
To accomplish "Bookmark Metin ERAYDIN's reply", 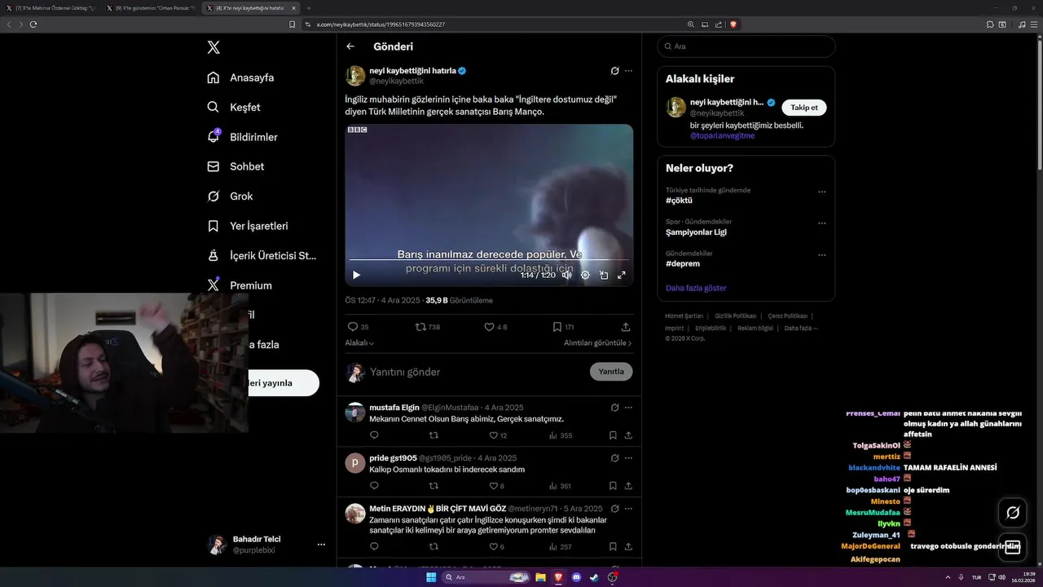I will (x=613, y=546).
